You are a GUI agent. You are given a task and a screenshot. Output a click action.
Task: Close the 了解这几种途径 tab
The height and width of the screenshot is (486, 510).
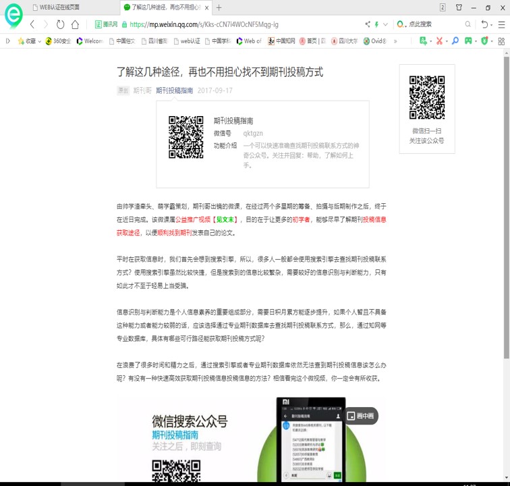point(206,7)
